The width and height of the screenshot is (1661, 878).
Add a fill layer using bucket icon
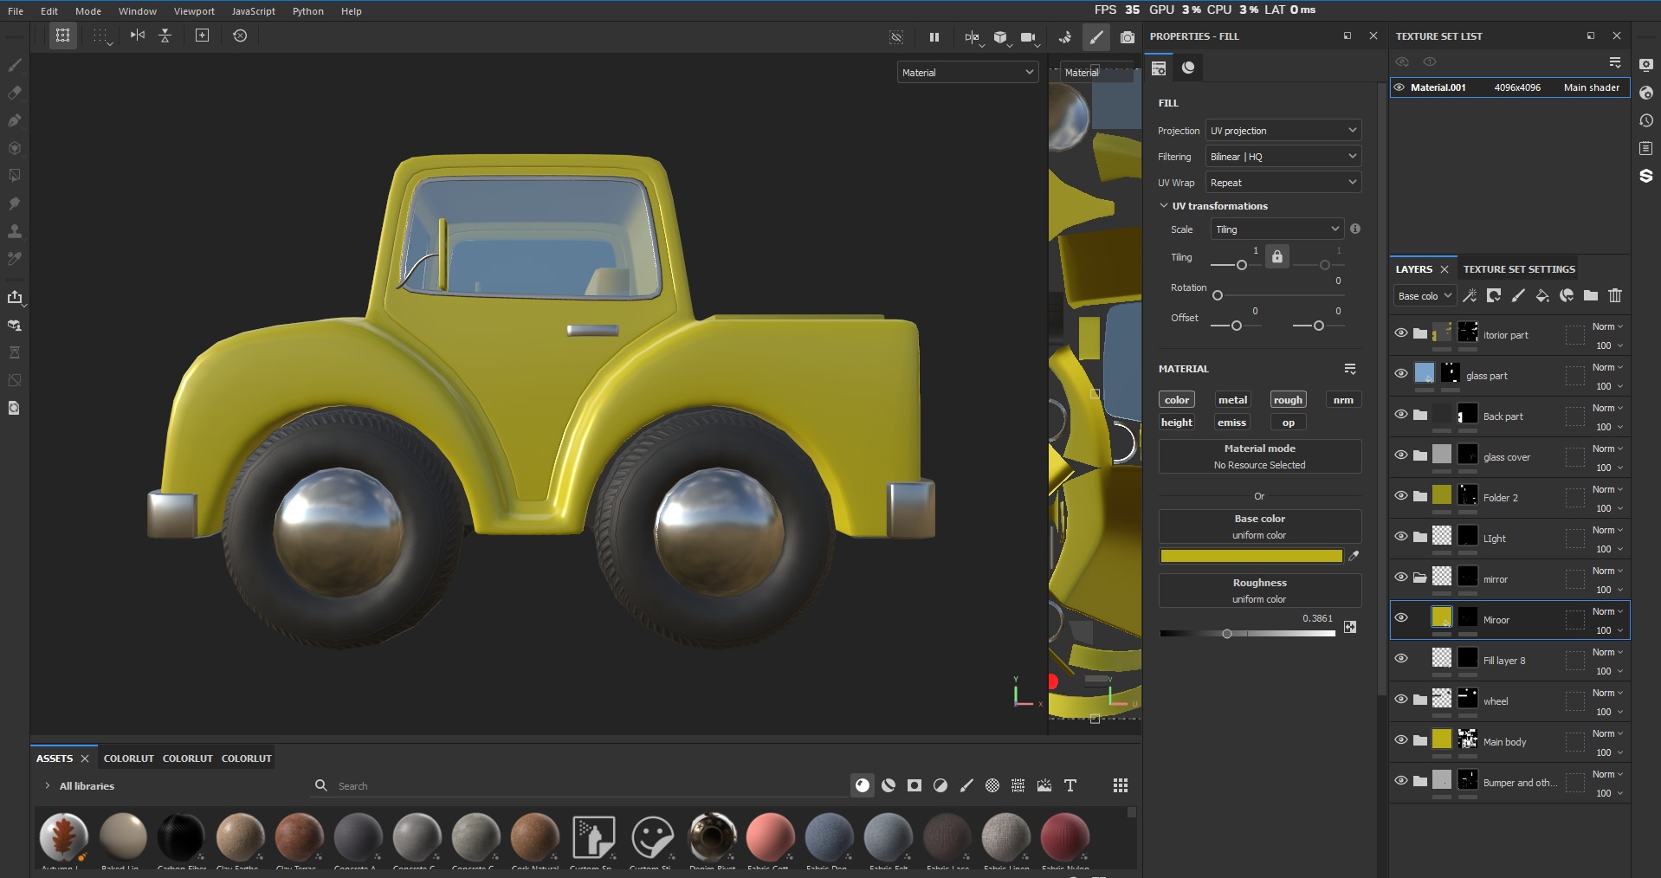pos(1542,296)
